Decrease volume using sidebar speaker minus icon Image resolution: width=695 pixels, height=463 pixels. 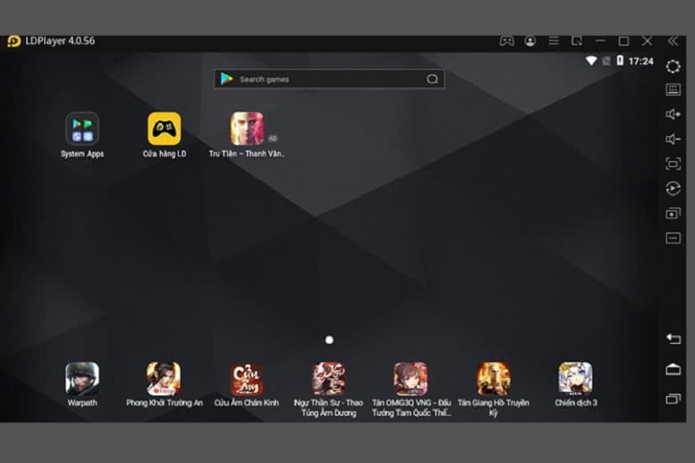[672, 139]
